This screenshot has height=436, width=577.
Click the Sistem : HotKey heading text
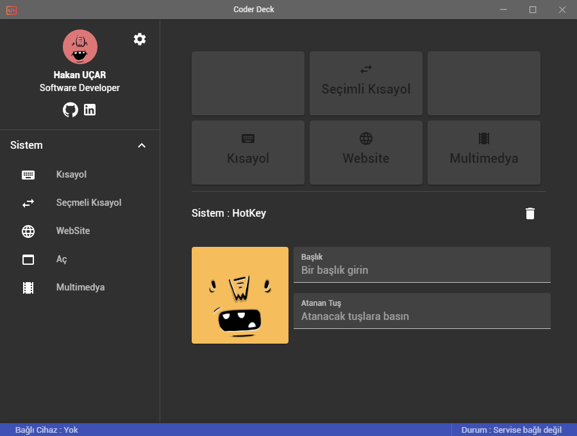point(228,213)
